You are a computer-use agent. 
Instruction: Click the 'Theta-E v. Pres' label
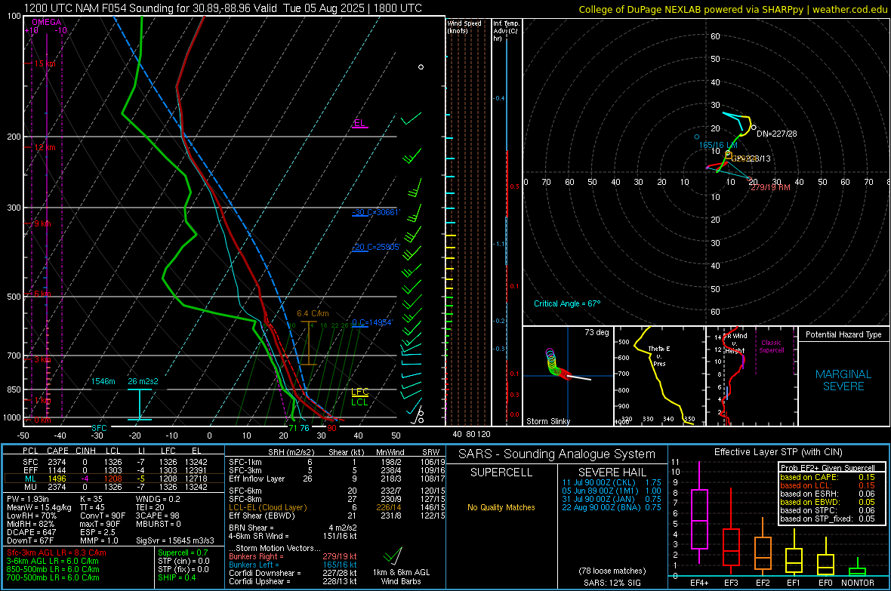click(659, 356)
